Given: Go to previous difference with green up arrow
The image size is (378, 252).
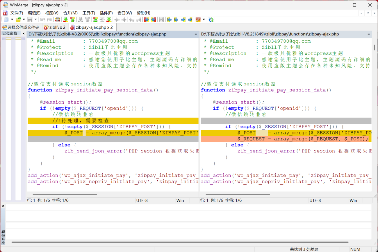Looking at the screenshot, I should pos(72,19).
